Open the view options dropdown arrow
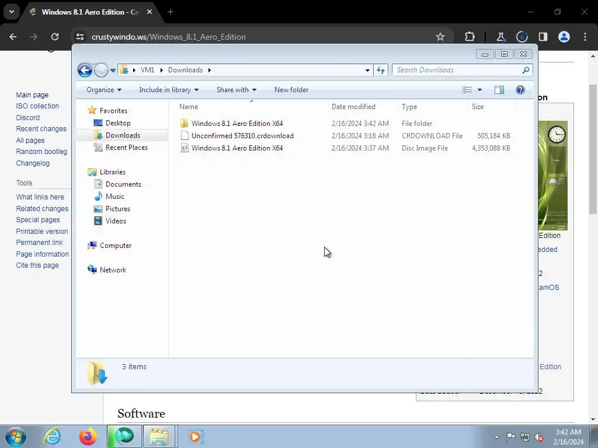 click(x=480, y=90)
